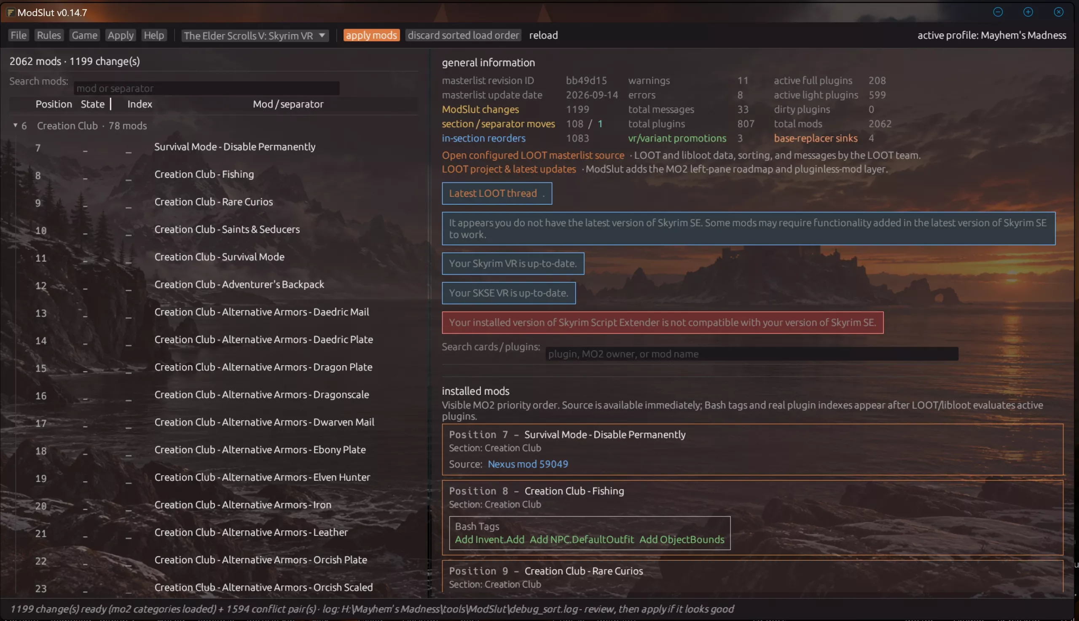Click discard sorted load order button
Viewport: 1079px width, 621px height.
[463, 35]
